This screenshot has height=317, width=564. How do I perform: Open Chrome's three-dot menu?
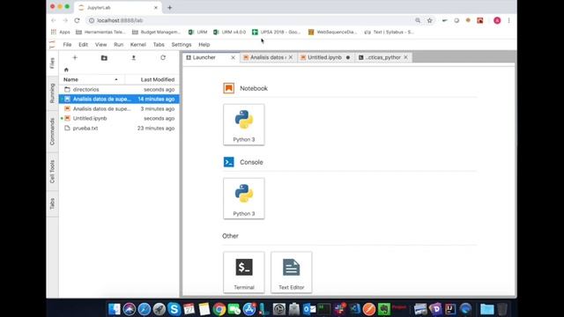coord(509,20)
